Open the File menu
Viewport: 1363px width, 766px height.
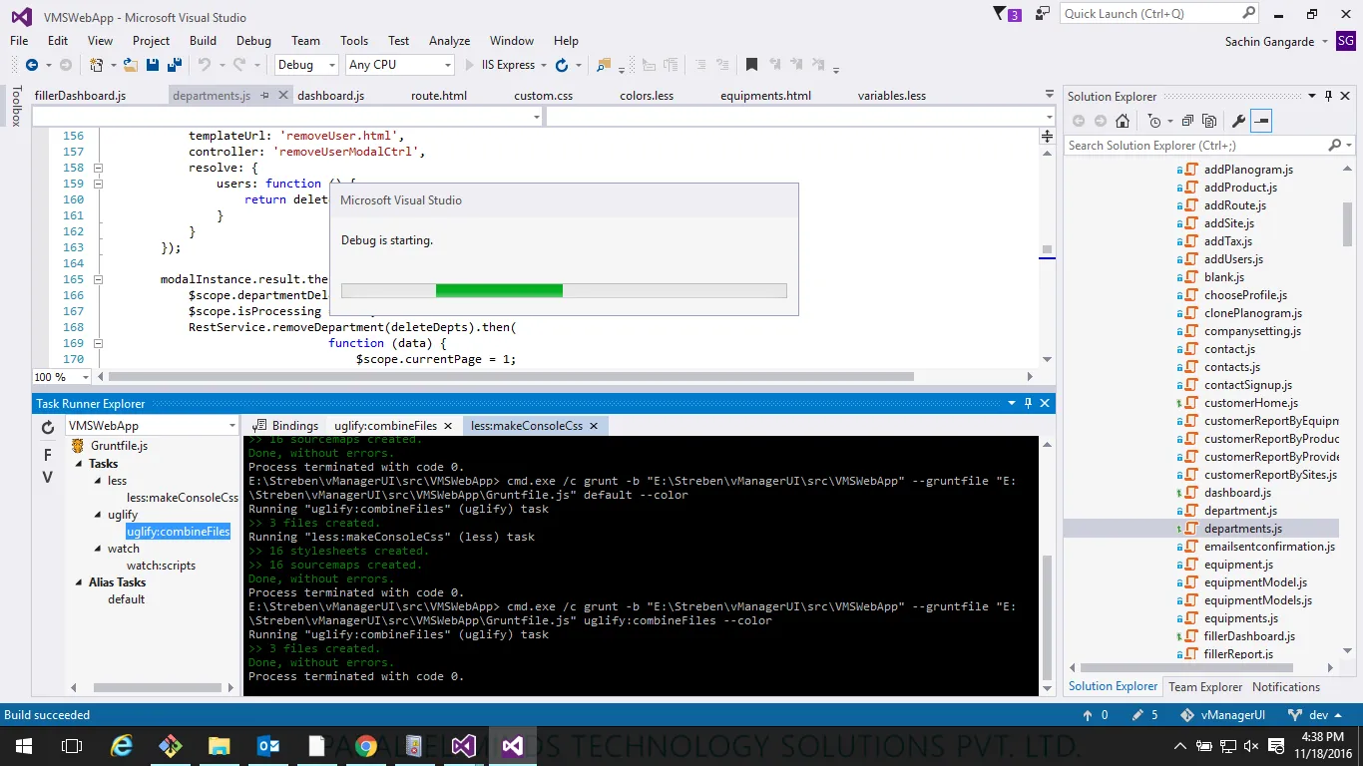pyautogui.click(x=19, y=41)
